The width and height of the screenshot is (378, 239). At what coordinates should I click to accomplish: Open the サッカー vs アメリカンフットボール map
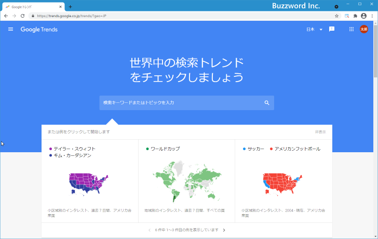[282, 184]
